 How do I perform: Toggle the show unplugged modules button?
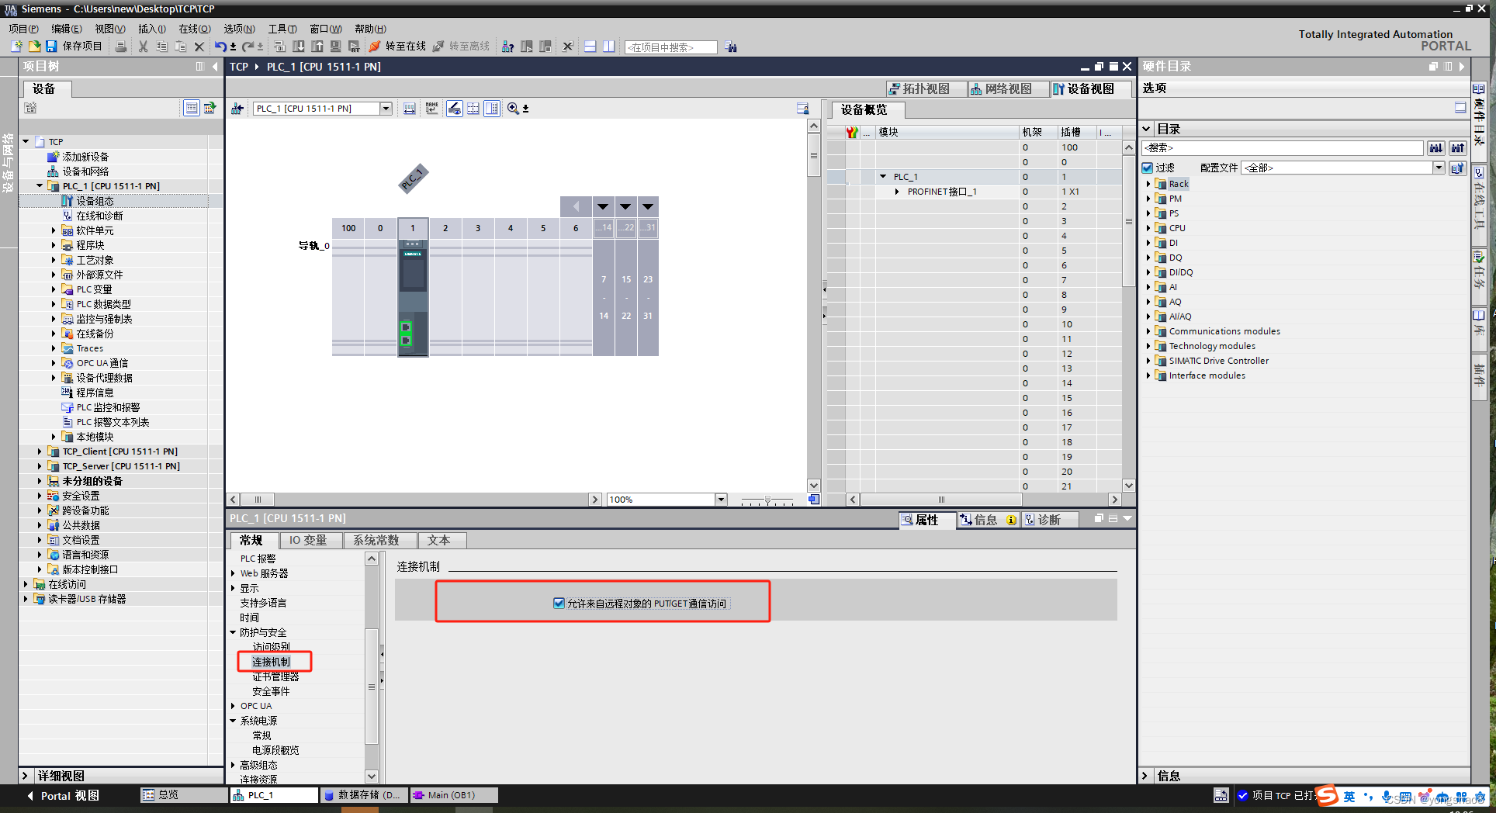coord(454,109)
